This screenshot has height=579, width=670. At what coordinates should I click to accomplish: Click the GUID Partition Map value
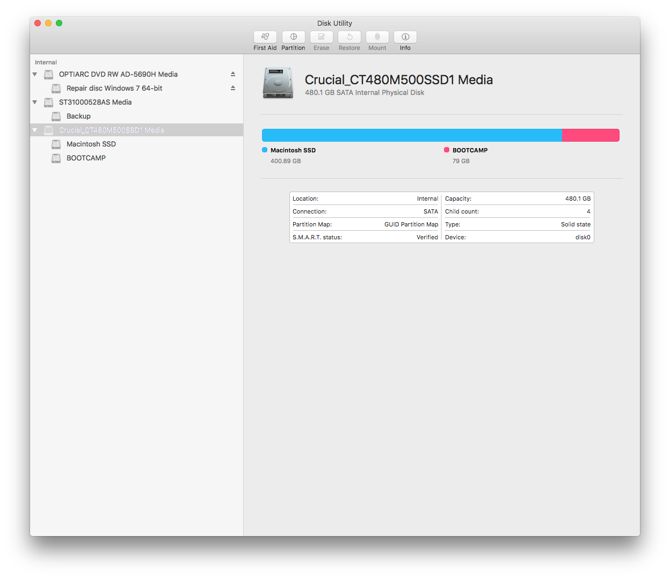click(411, 224)
